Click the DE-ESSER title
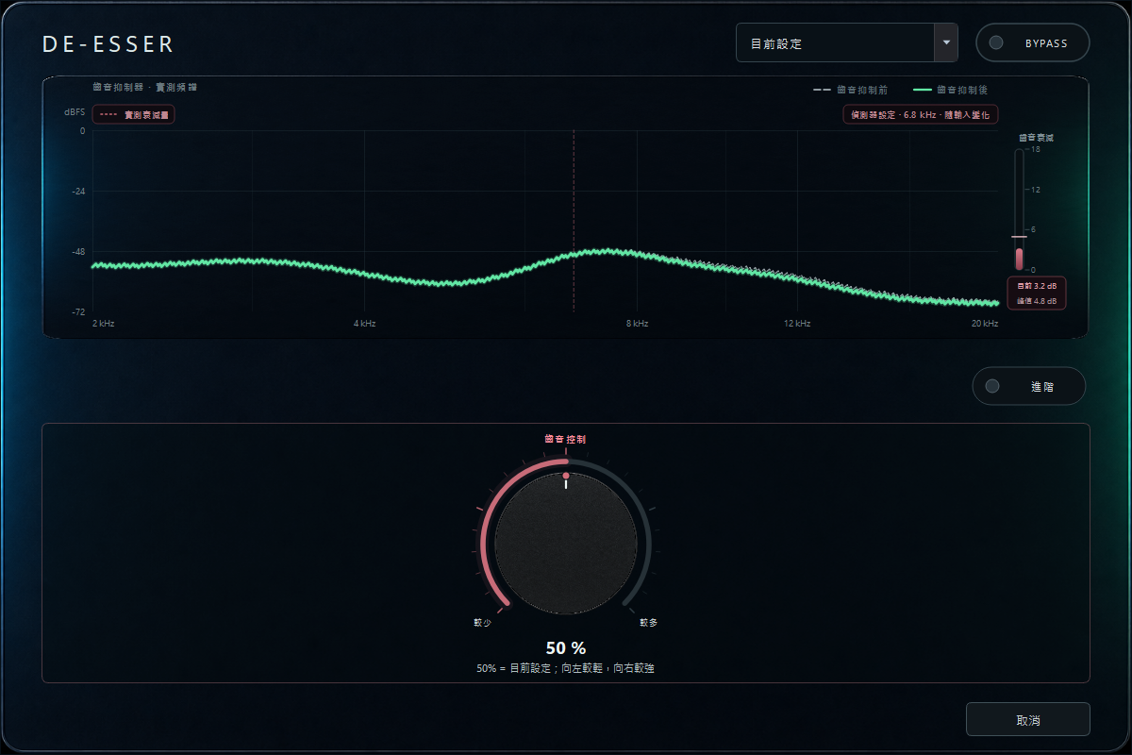 click(108, 44)
